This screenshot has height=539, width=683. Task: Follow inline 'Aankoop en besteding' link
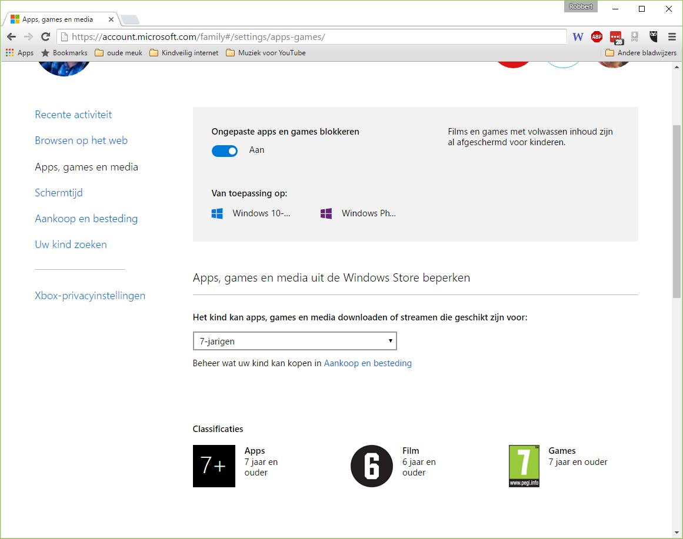pos(368,363)
